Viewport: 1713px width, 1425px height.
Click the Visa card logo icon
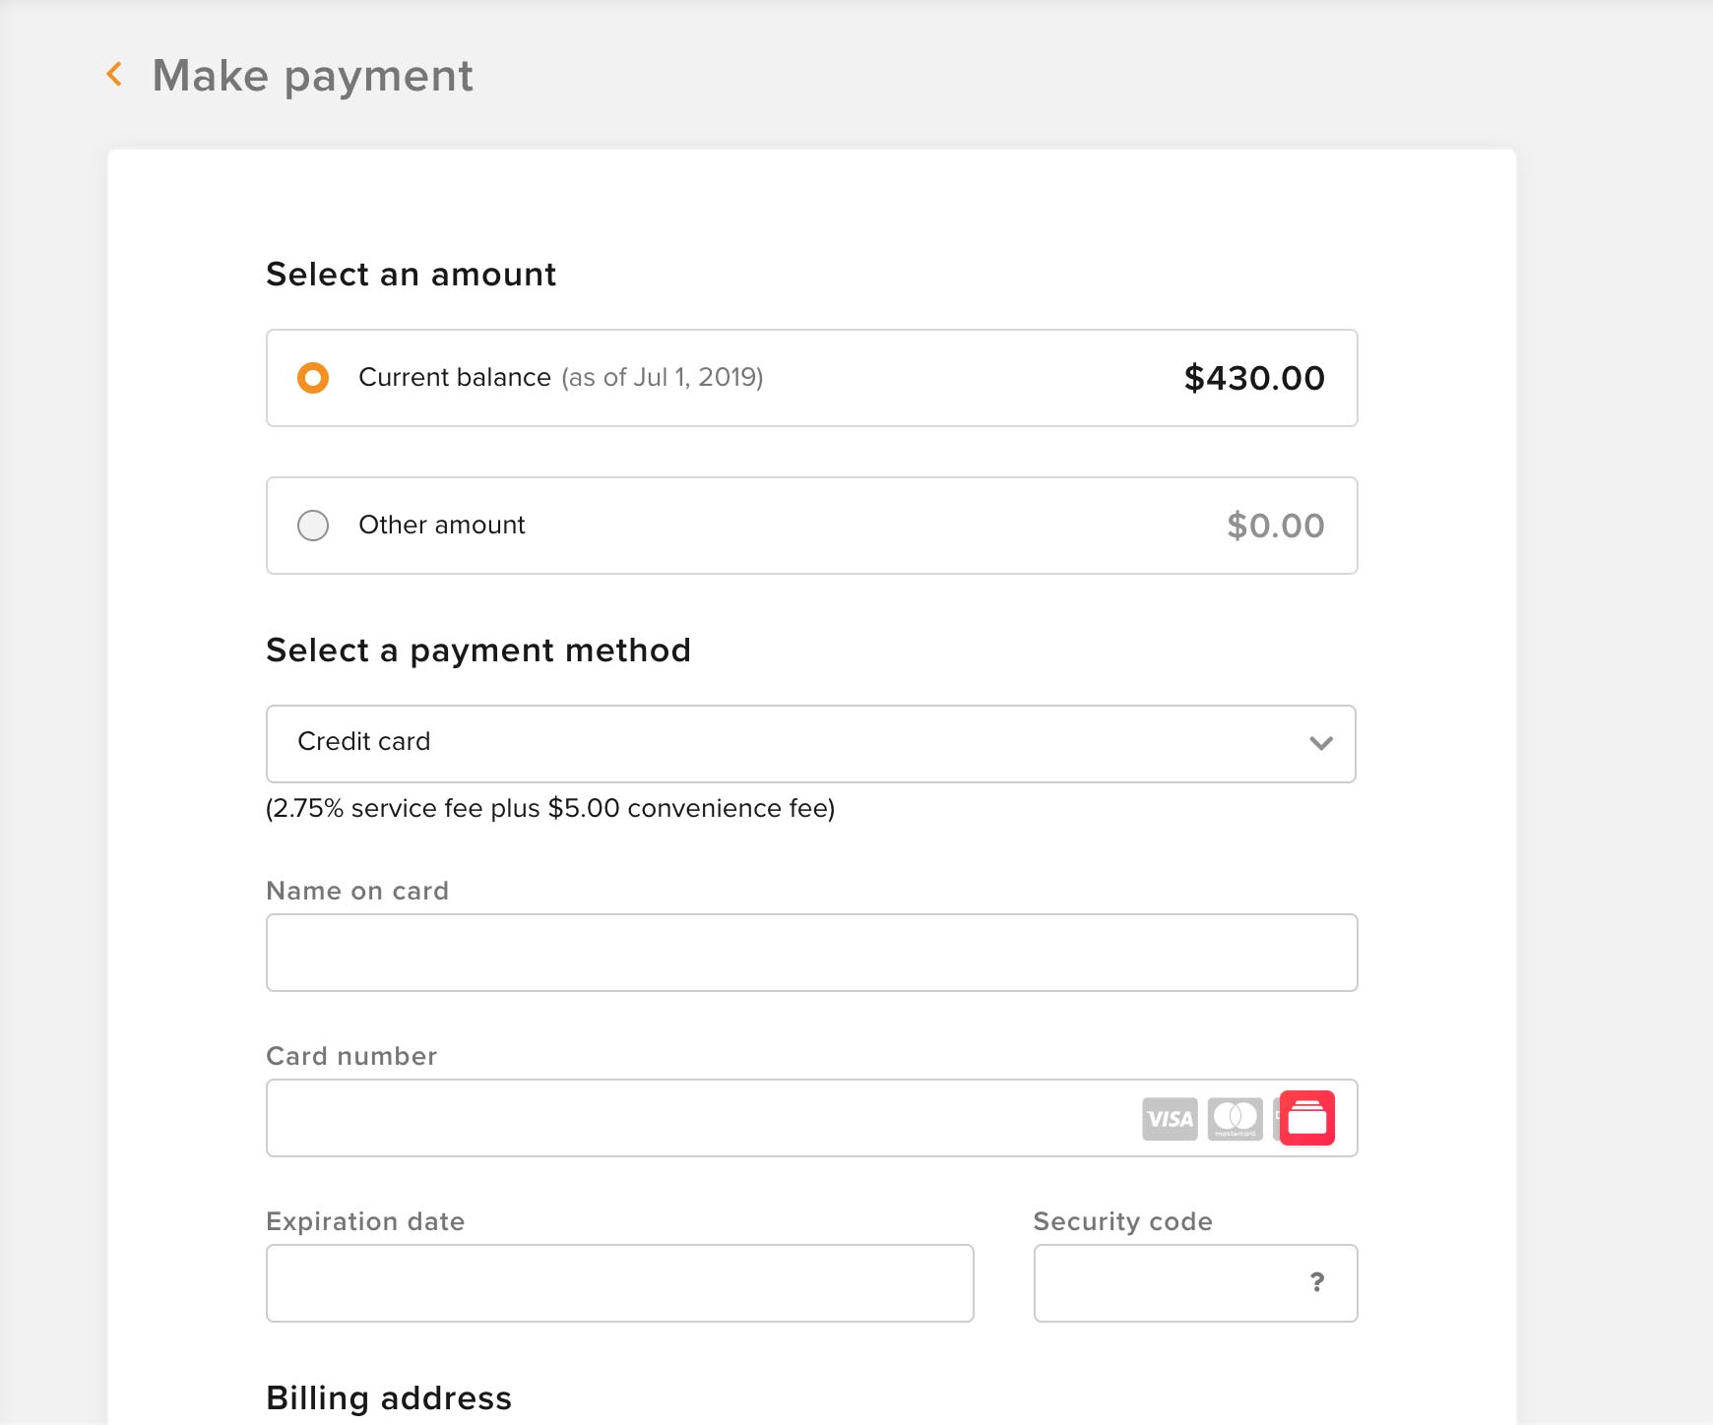[x=1170, y=1119]
